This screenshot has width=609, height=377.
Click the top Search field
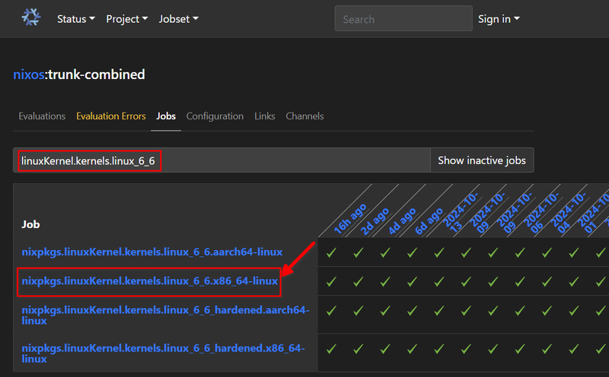click(403, 18)
